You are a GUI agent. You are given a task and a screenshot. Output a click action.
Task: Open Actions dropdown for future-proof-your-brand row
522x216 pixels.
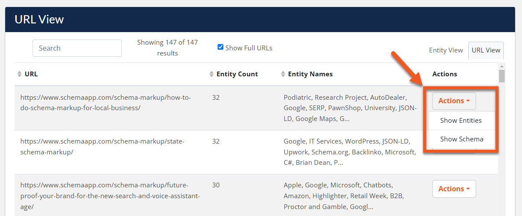[454, 189]
